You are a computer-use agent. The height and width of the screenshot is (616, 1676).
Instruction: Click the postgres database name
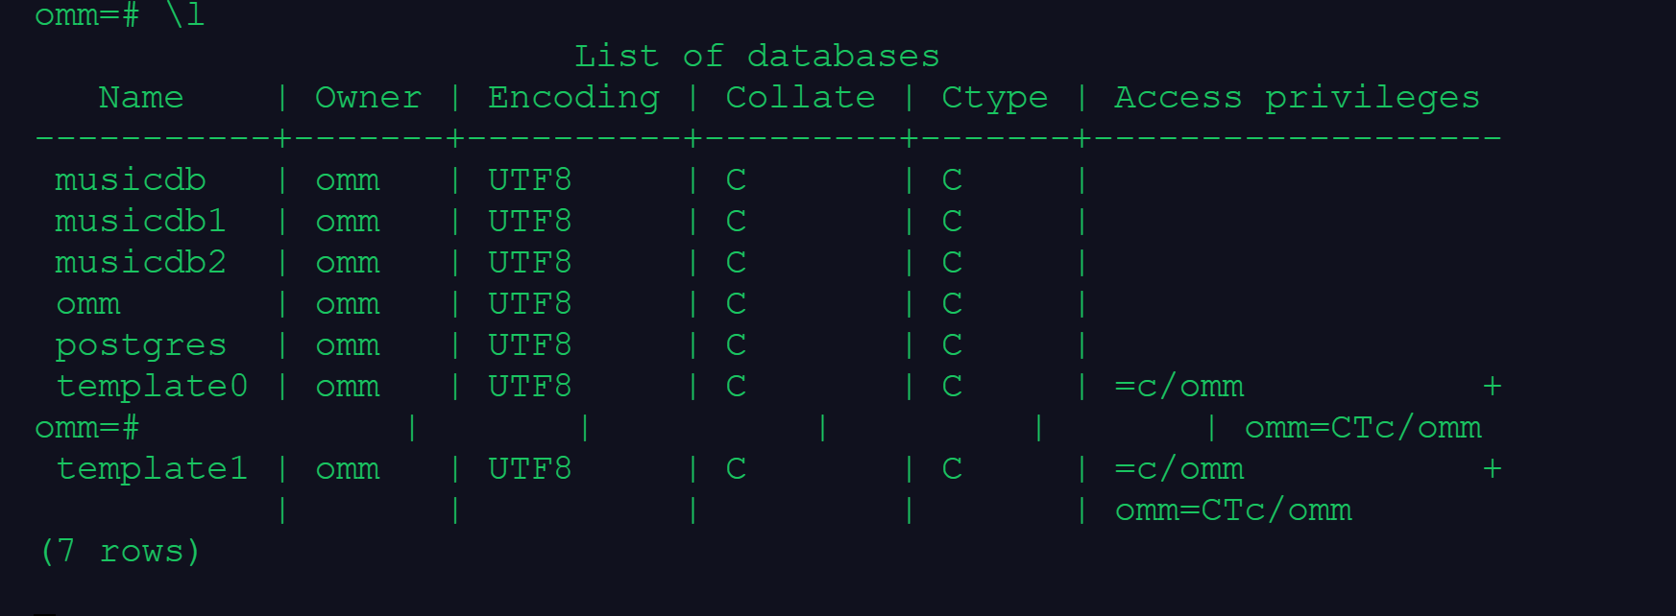(140, 345)
